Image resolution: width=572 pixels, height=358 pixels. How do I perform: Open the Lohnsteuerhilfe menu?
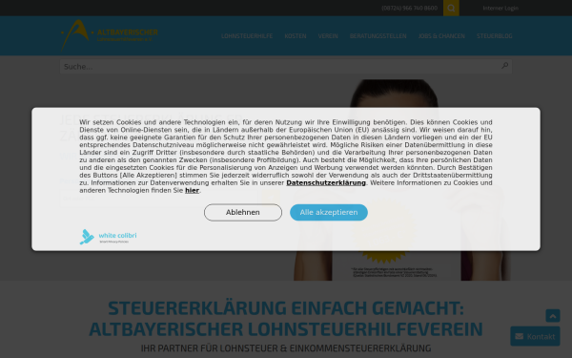tap(247, 36)
